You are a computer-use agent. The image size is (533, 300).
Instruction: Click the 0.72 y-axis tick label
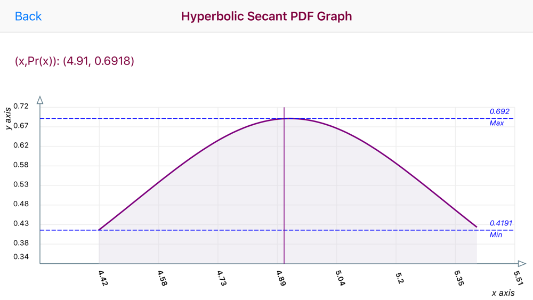pos(21,107)
